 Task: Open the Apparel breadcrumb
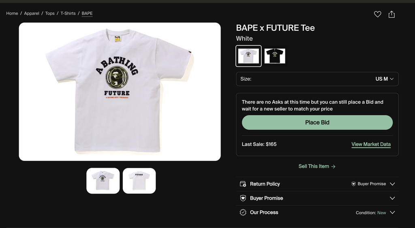[x=32, y=13]
